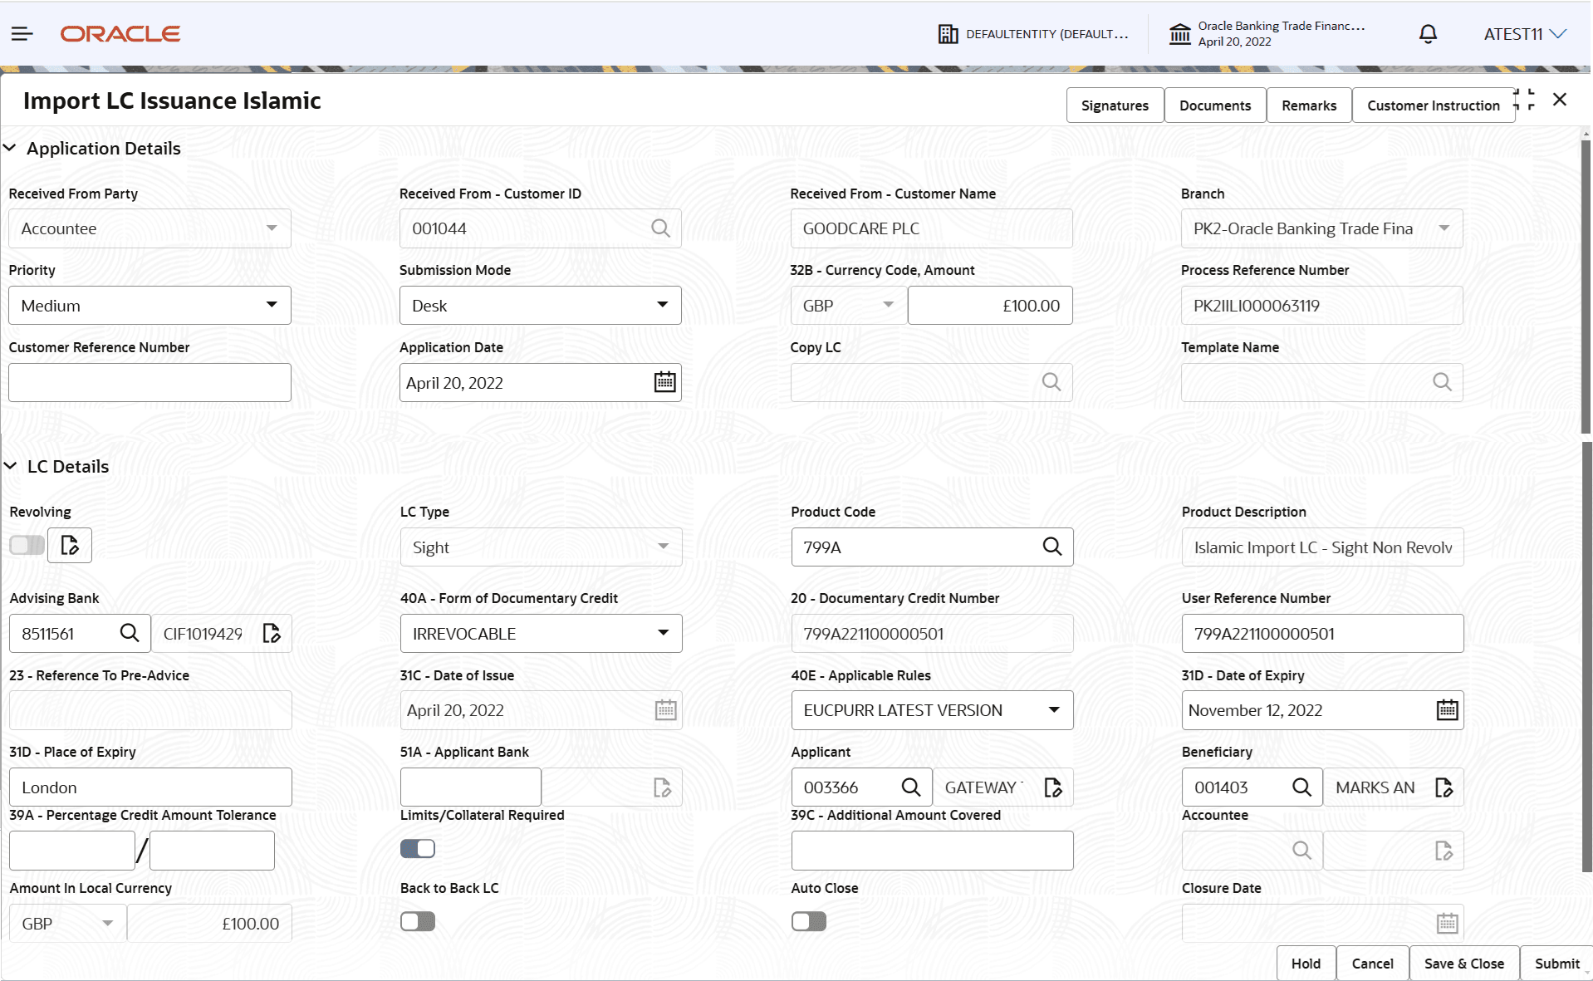
Task: Open the LC Type dropdown
Action: coord(542,547)
